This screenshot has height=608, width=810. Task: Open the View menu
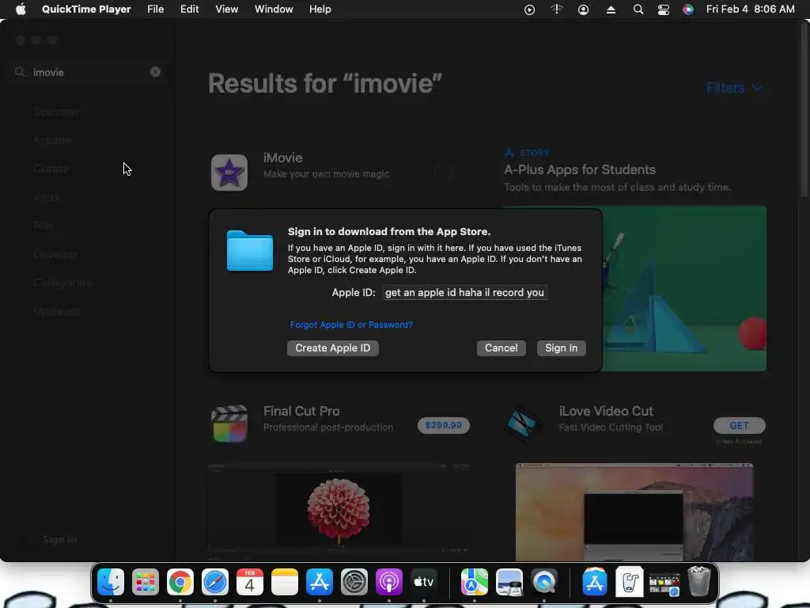[x=227, y=9]
